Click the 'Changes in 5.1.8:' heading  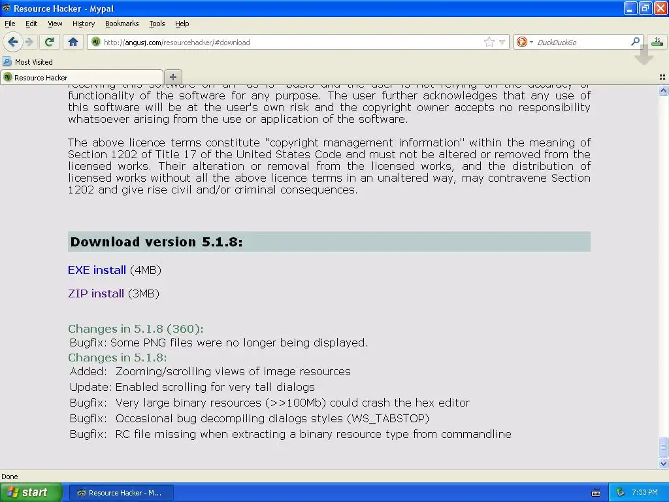point(118,358)
